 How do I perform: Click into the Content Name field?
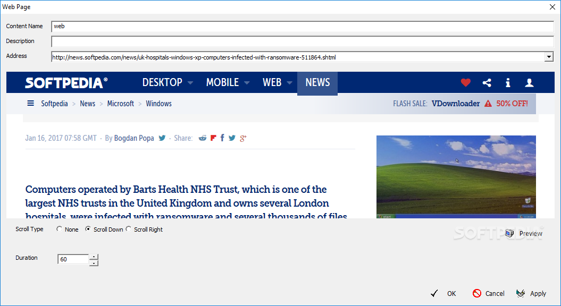(x=303, y=27)
